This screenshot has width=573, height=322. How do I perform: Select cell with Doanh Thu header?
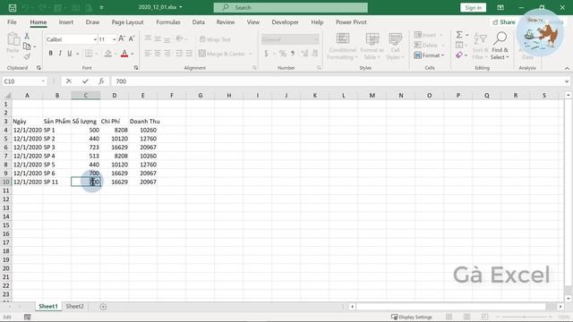(x=143, y=122)
